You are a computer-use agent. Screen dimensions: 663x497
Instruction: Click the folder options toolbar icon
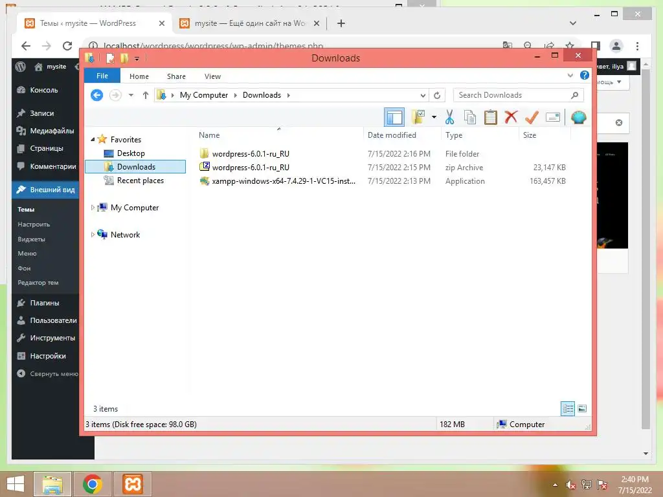click(418, 117)
